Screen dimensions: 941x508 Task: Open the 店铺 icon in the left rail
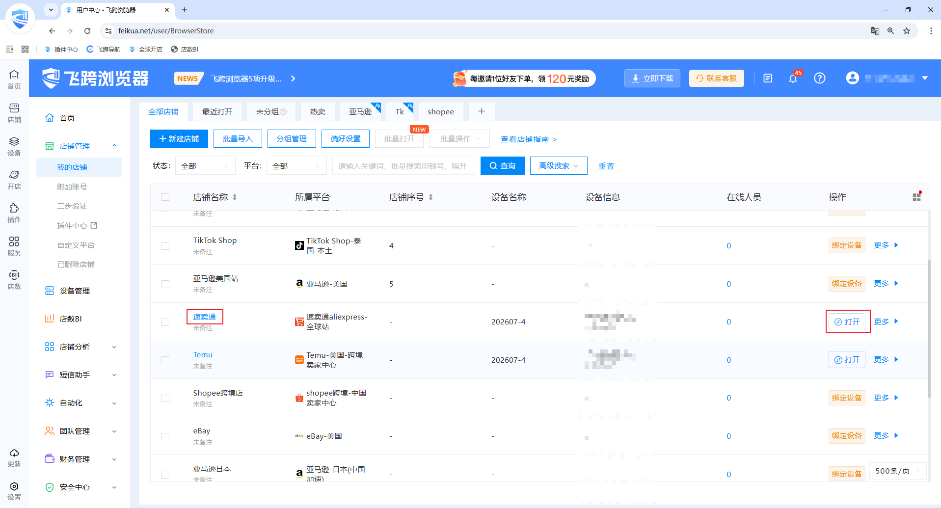[x=14, y=113]
